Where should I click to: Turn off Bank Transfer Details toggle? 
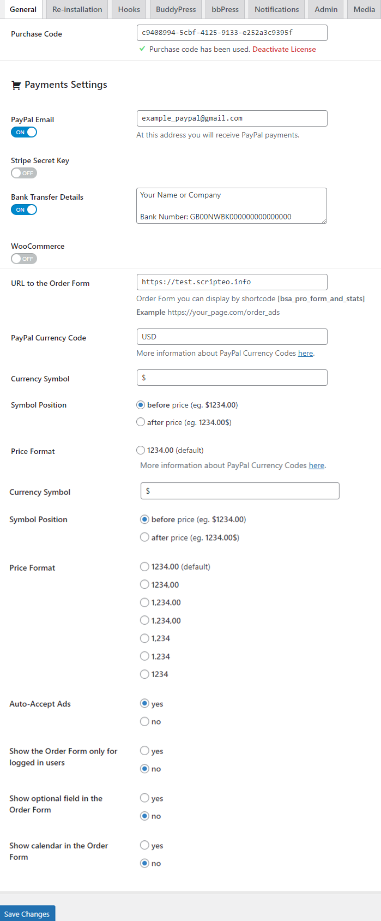click(x=24, y=210)
